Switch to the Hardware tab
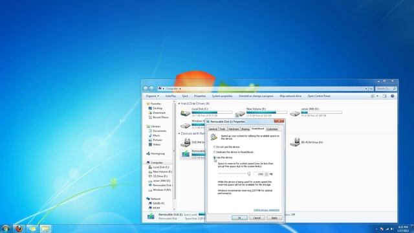 coord(234,129)
